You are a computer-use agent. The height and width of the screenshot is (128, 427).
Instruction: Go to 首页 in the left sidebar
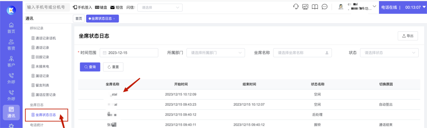coord(11,28)
